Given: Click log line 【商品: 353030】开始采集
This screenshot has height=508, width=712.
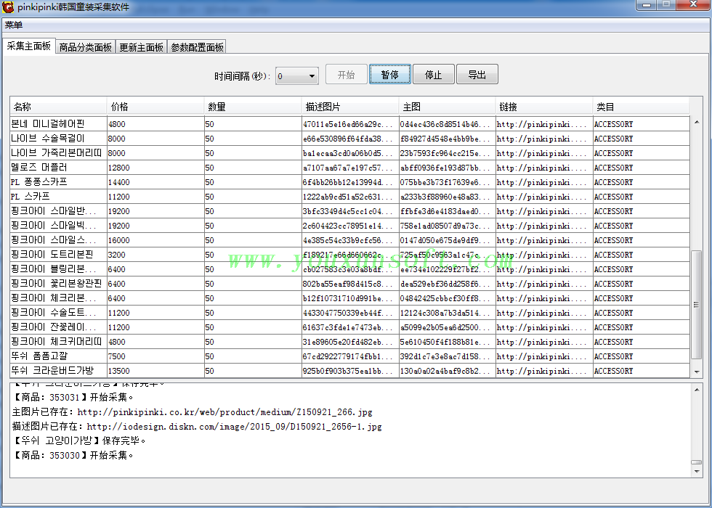Looking at the screenshot, I should tap(73, 456).
